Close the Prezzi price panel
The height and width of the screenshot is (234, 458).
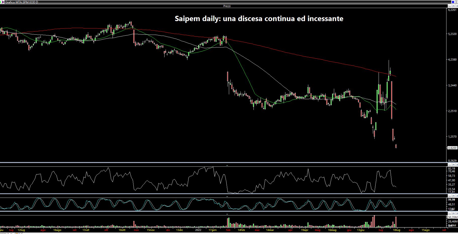pos(457,6)
